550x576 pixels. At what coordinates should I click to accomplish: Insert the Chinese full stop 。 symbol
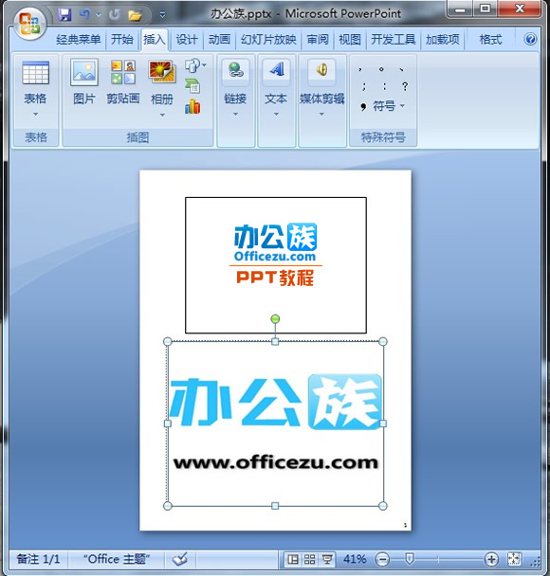[381, 69]
